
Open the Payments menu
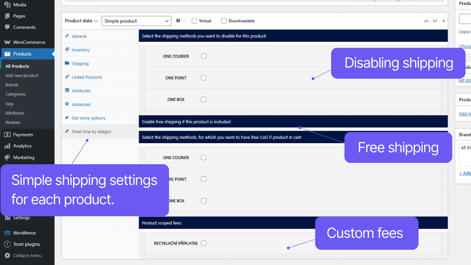[27, 135]
